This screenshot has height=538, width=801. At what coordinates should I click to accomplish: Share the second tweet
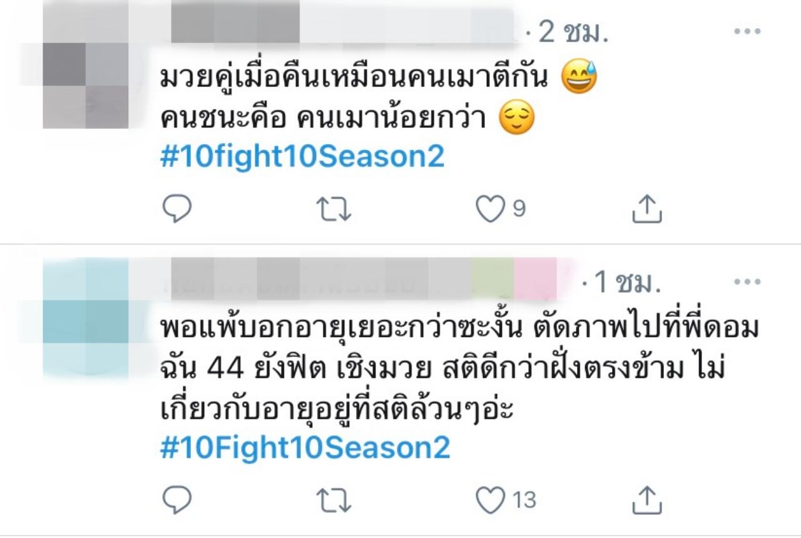pos(646,500)
